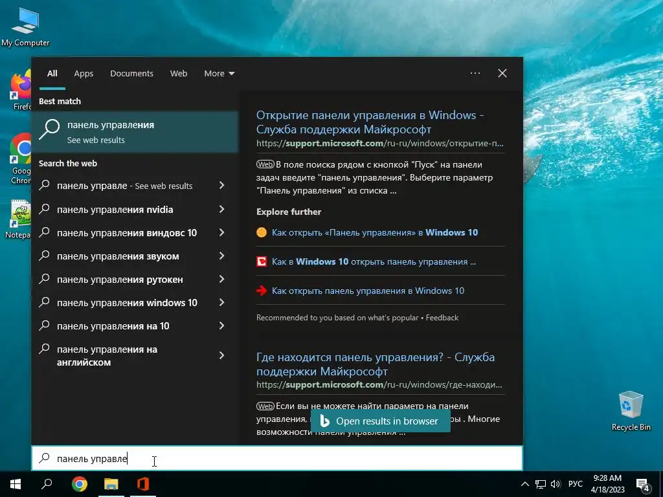The image size is (663, 497).
Task: Click Open results in browser button
Action: tap(380, 421)
